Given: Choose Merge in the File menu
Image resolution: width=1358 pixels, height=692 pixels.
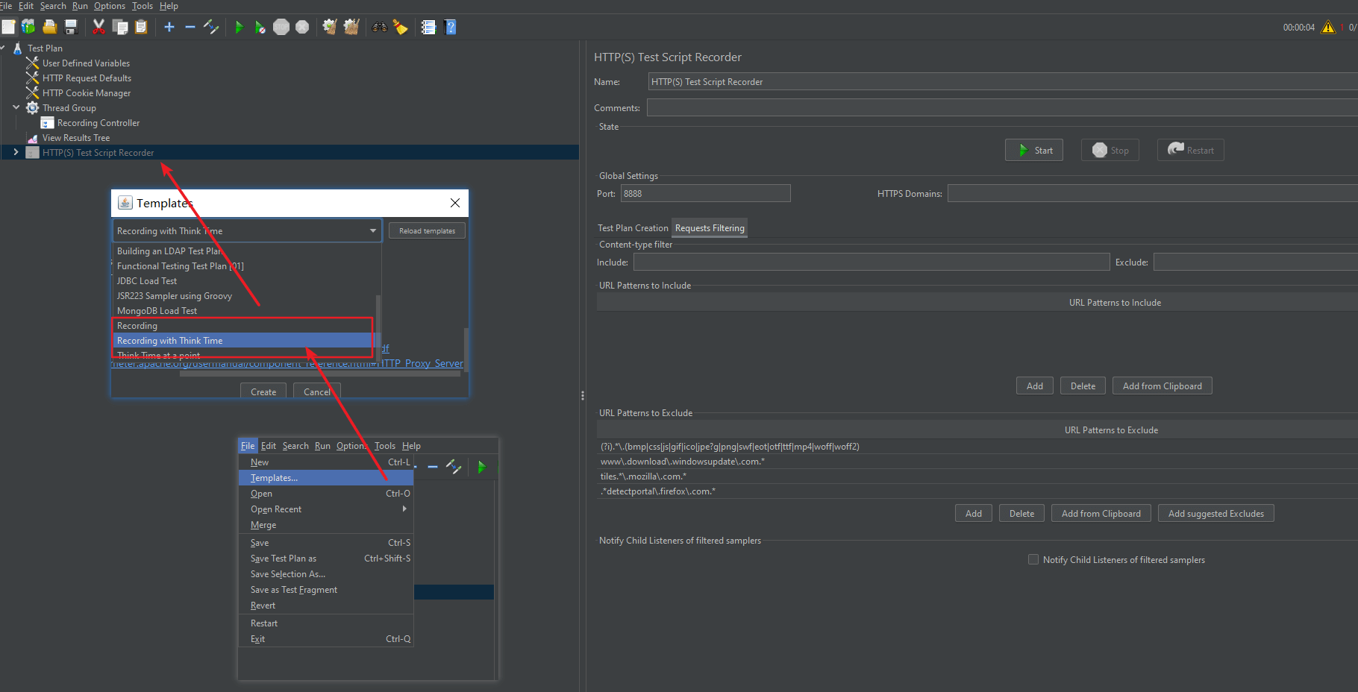Looking at the screenshot, I should pyautogui.click(x=325, y=525).
